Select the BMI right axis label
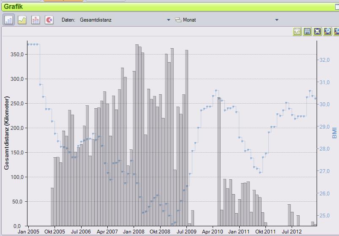The width and height of the screenshot is (339, 236). pyautogui.click(x=334, y=133)
